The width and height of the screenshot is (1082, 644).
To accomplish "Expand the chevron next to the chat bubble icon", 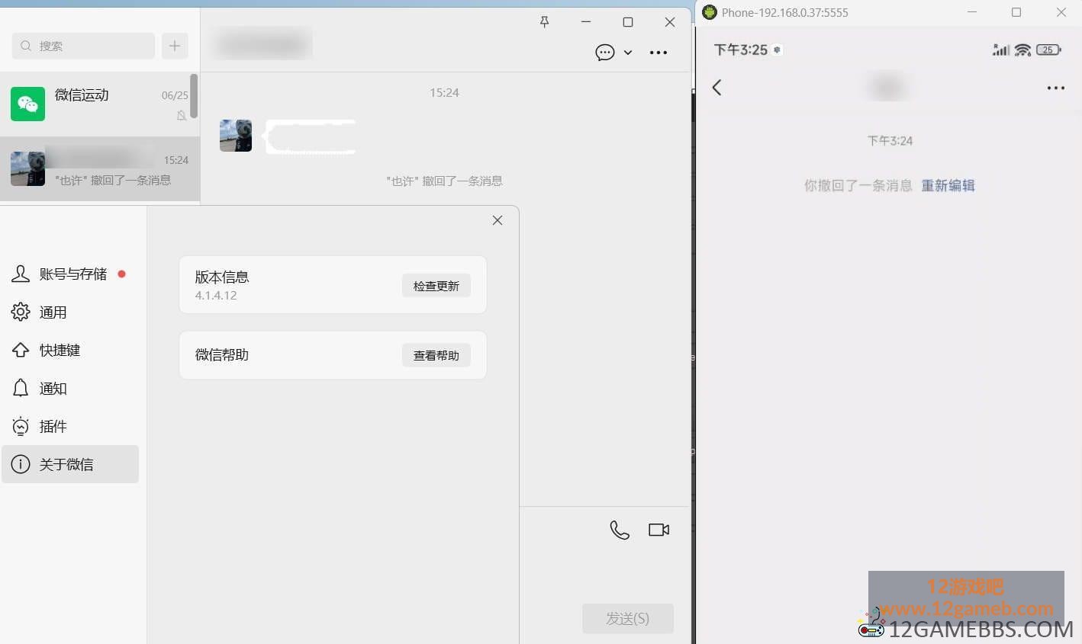I will [628, 53].
